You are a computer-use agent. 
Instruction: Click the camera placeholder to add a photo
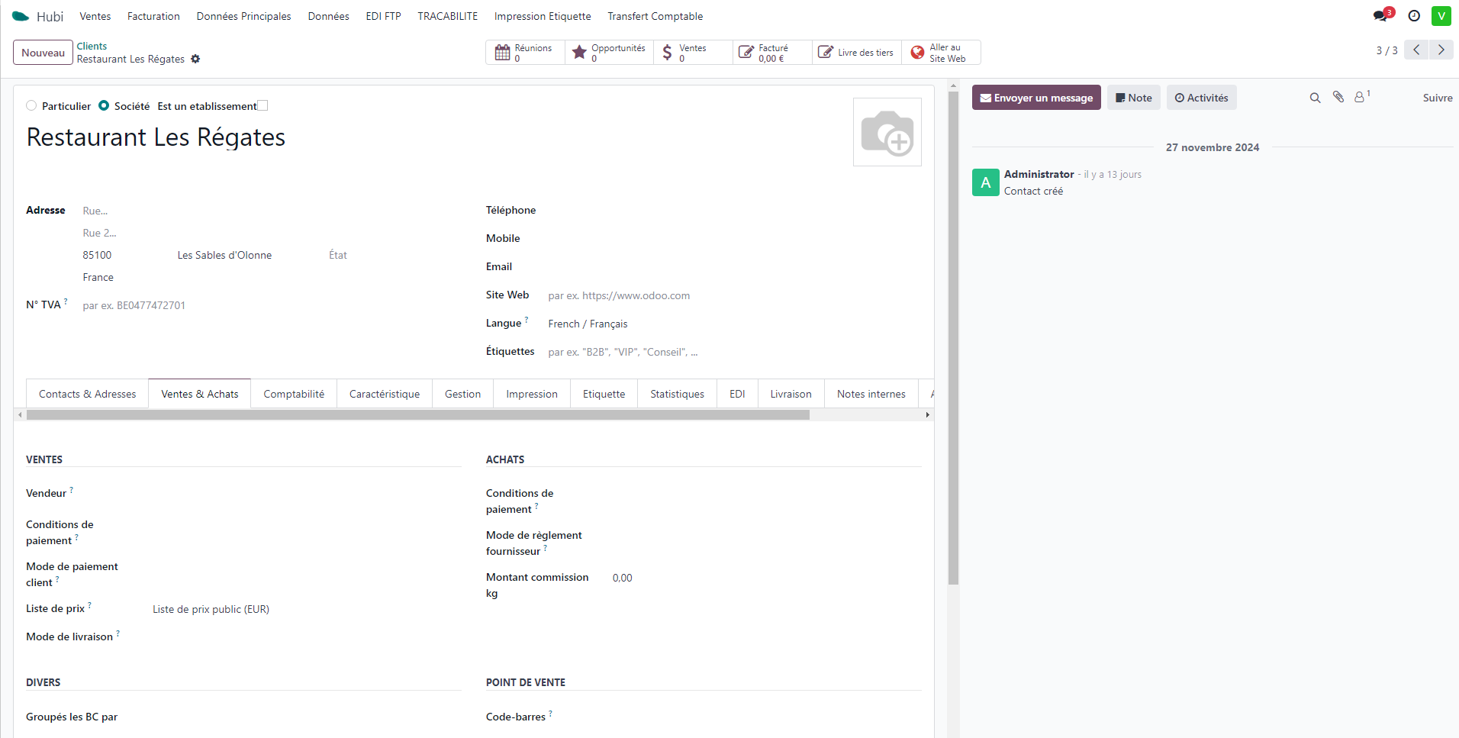tap(887, 131)
